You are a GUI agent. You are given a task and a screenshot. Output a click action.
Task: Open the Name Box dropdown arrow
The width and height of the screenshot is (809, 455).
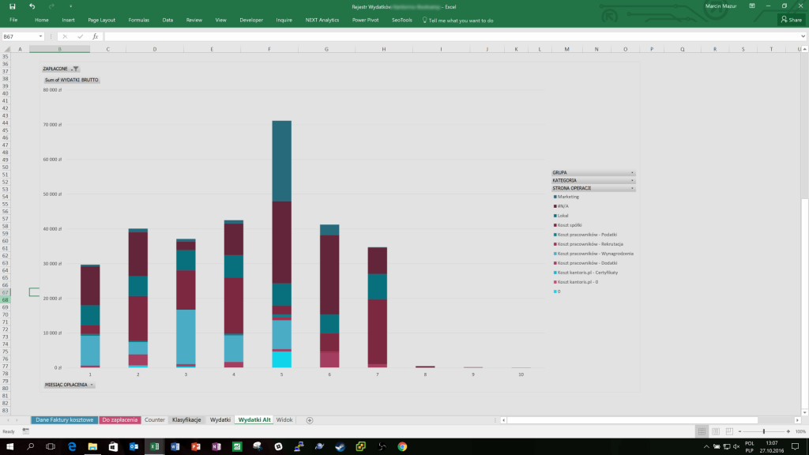coord(41,36)
